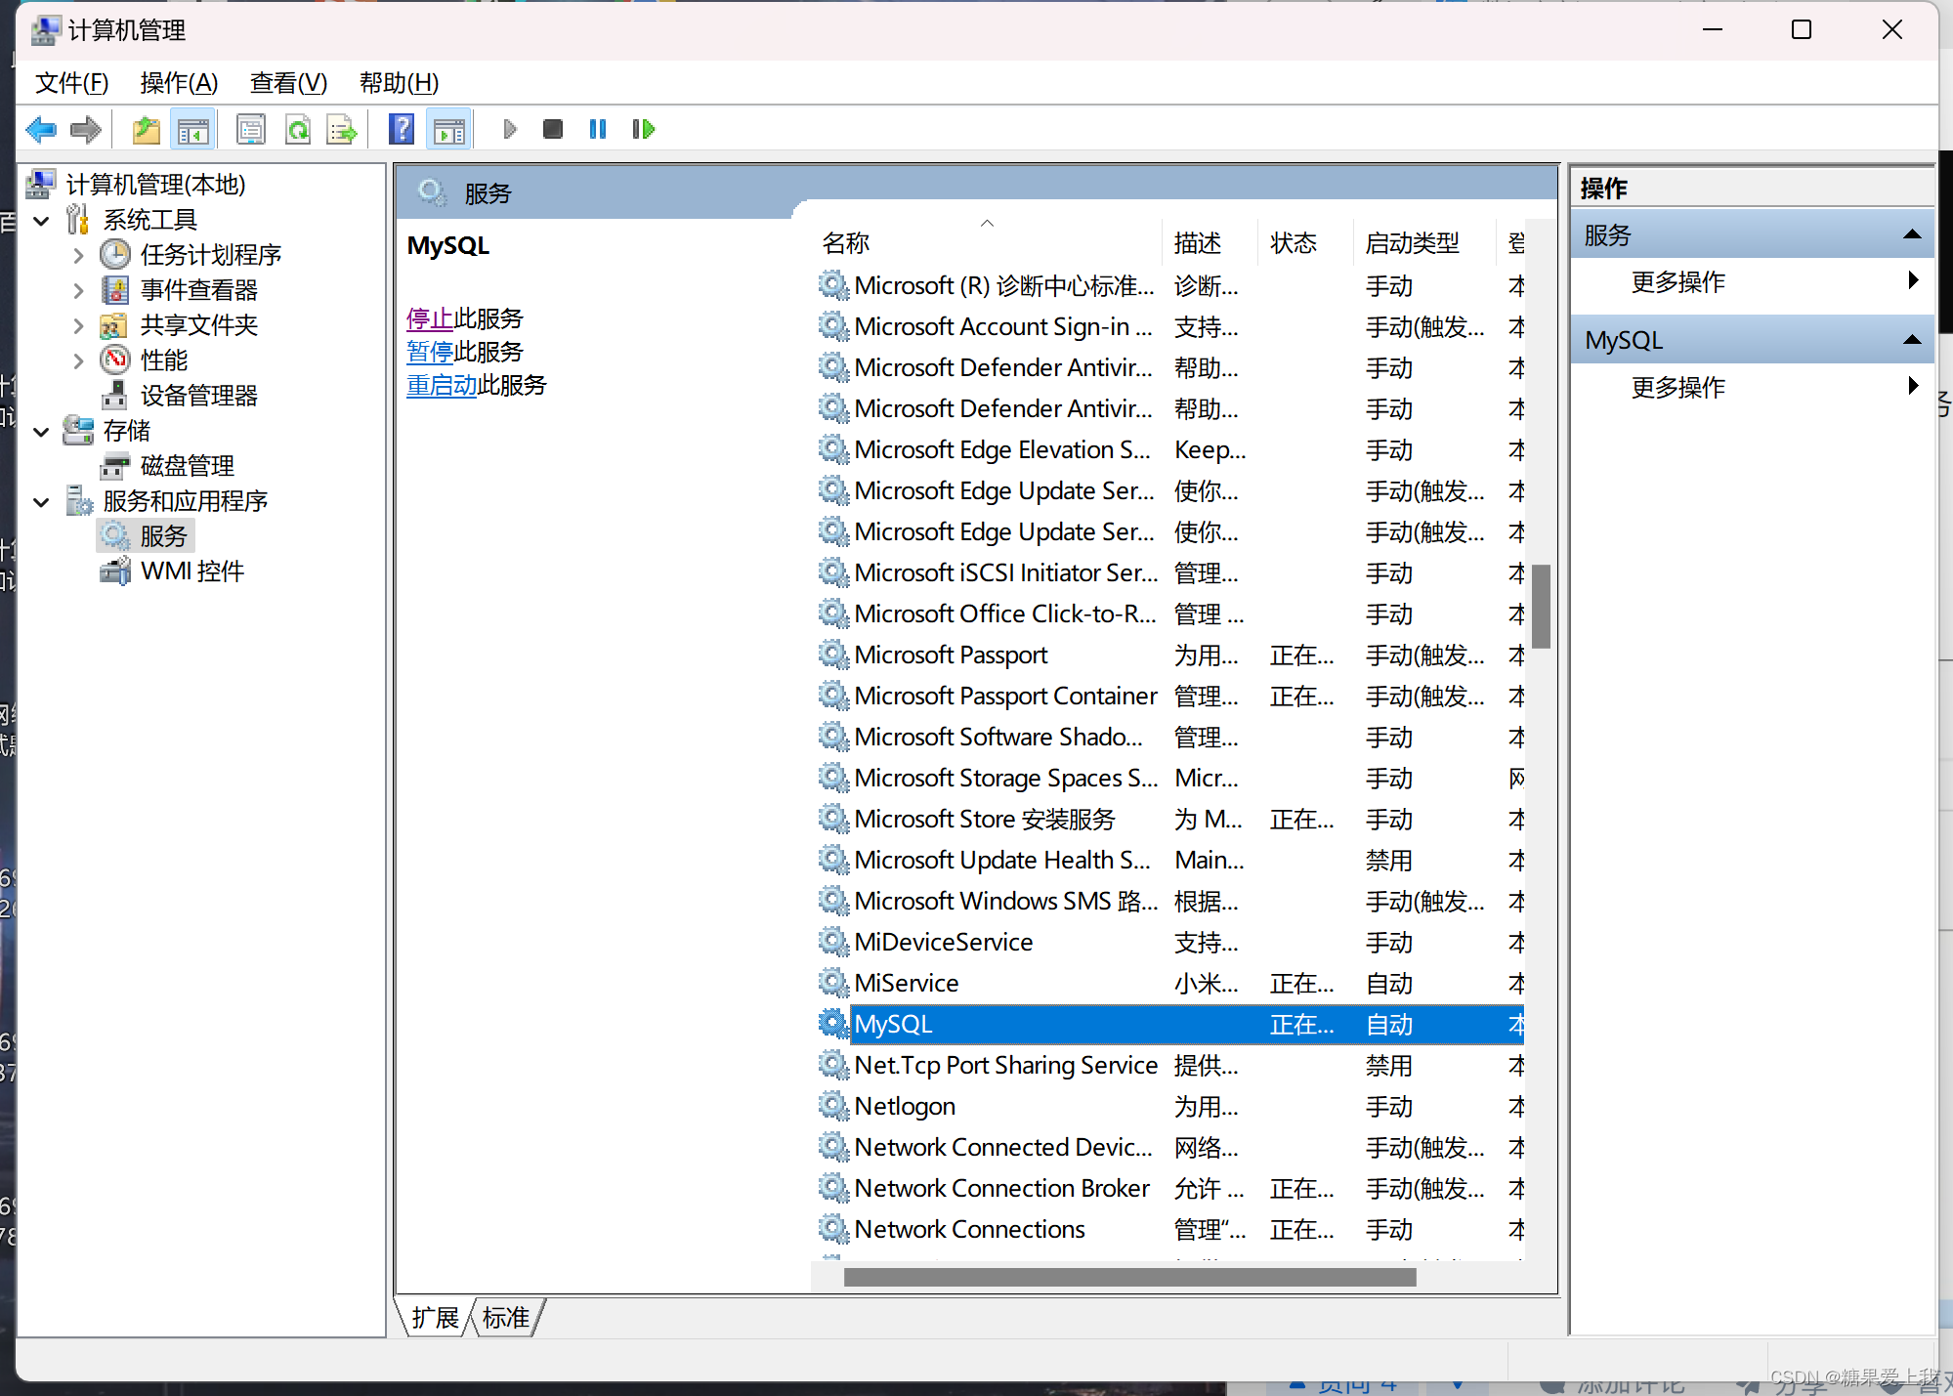Image resolution: width=1953 pixels, height=1396 pixels.
Task: Open the 操作(A) menu
Action: tap(179, 83)
